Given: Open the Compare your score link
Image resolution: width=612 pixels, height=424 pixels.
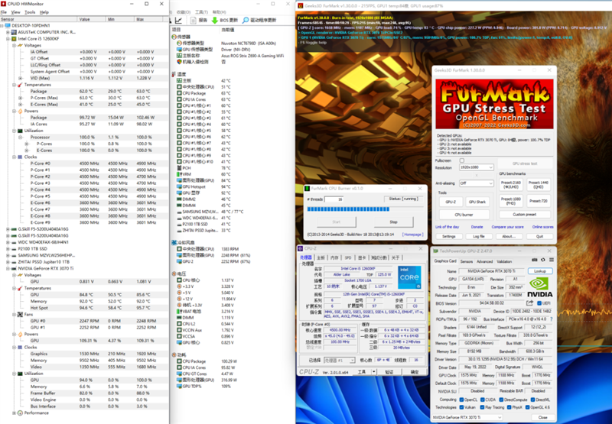Looking at the screenshot, I should [x=507, y=227].
